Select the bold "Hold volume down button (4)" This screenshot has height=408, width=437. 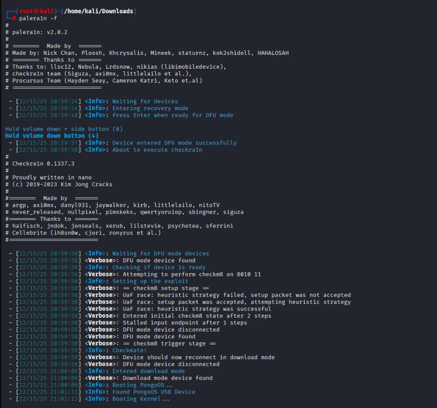point(52,136)
